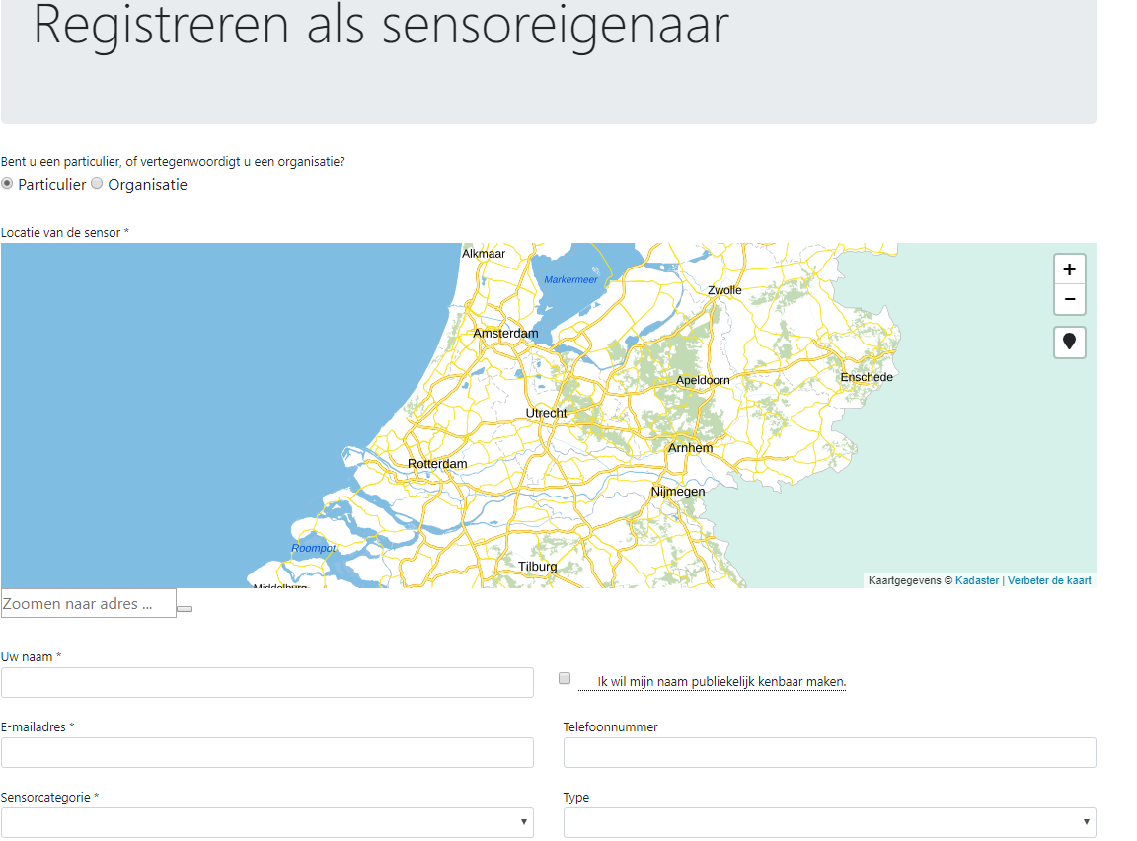Click into the E-mailadres input field
Screen dimensions: 1137x841
click(x=266, y=752)
